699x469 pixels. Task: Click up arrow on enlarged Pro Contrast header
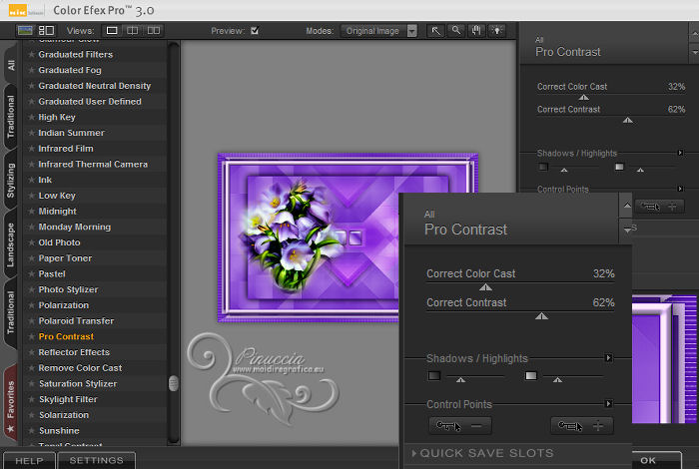[627, 206]
